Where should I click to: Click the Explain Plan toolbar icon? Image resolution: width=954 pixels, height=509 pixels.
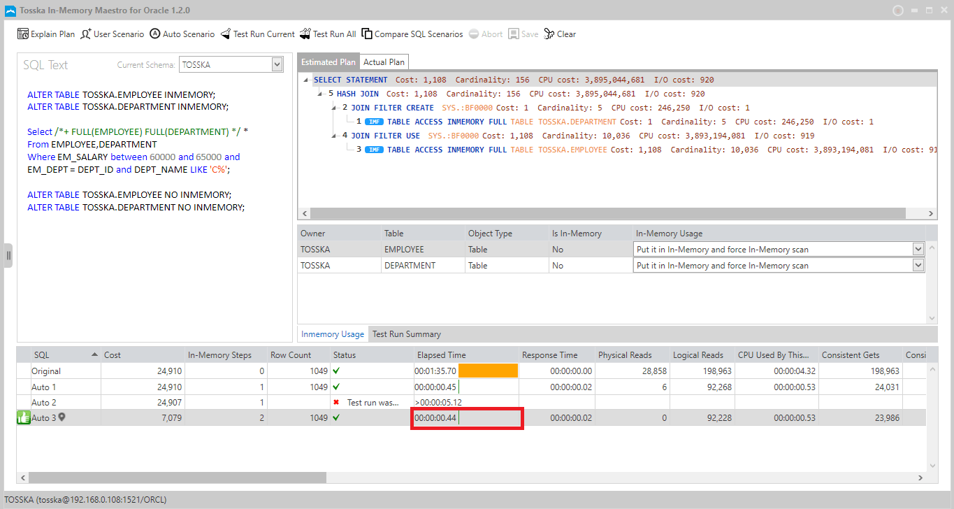click(x=23, y=34)
